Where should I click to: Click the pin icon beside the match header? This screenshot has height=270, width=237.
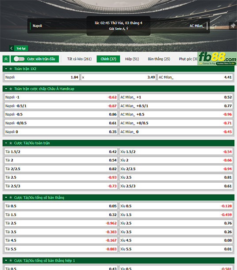coord(233,26)
